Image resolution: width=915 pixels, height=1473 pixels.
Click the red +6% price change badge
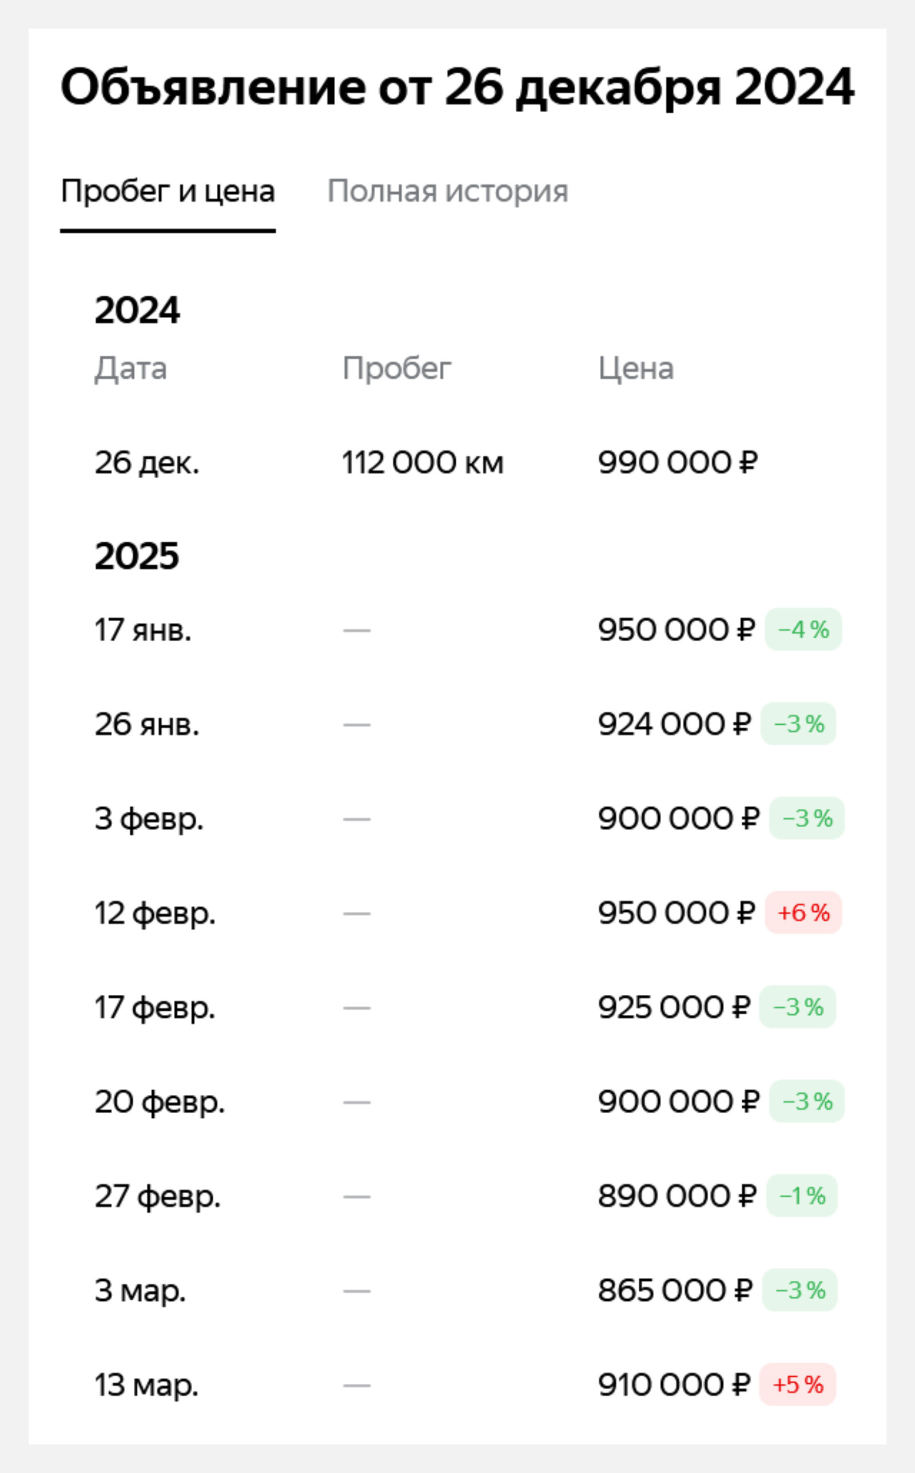click(x=803, y=912)
